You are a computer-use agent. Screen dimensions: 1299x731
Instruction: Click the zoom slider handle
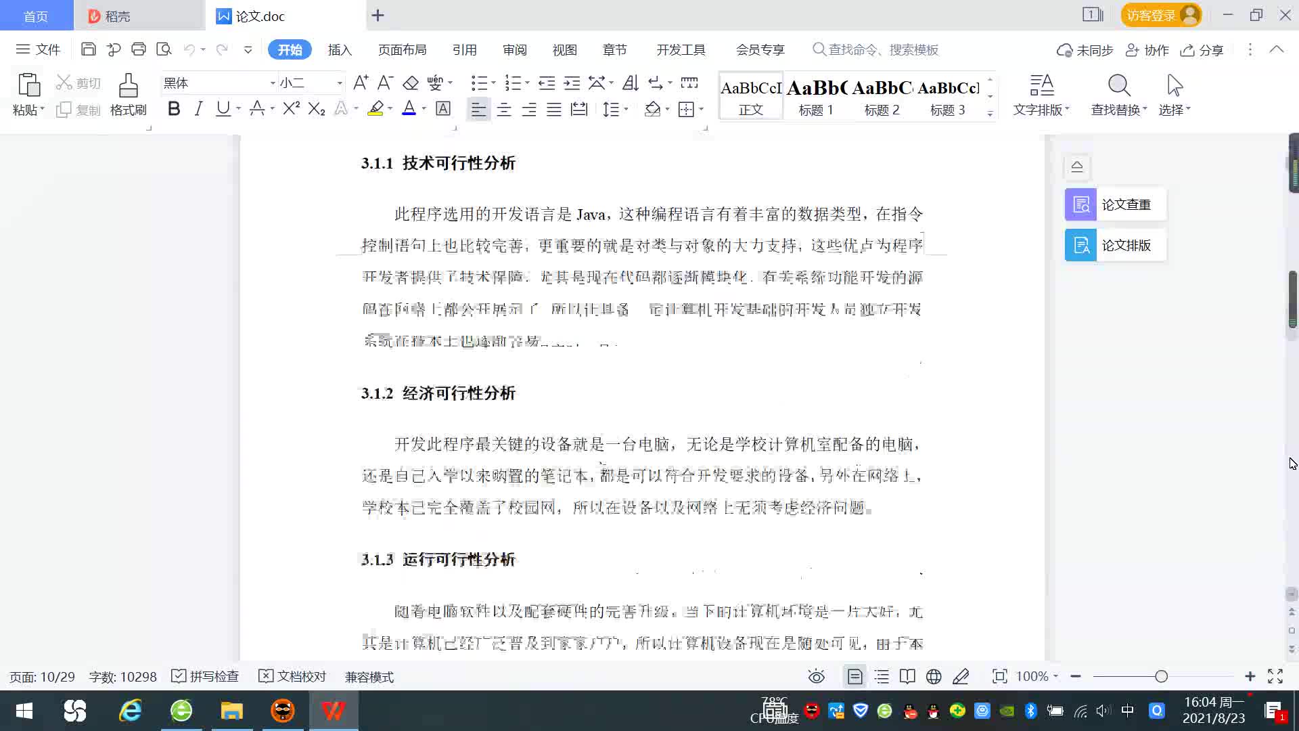1162,676
